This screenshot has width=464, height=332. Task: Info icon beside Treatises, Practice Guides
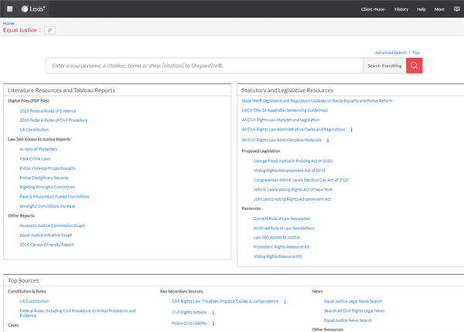[x=285, y=301]
